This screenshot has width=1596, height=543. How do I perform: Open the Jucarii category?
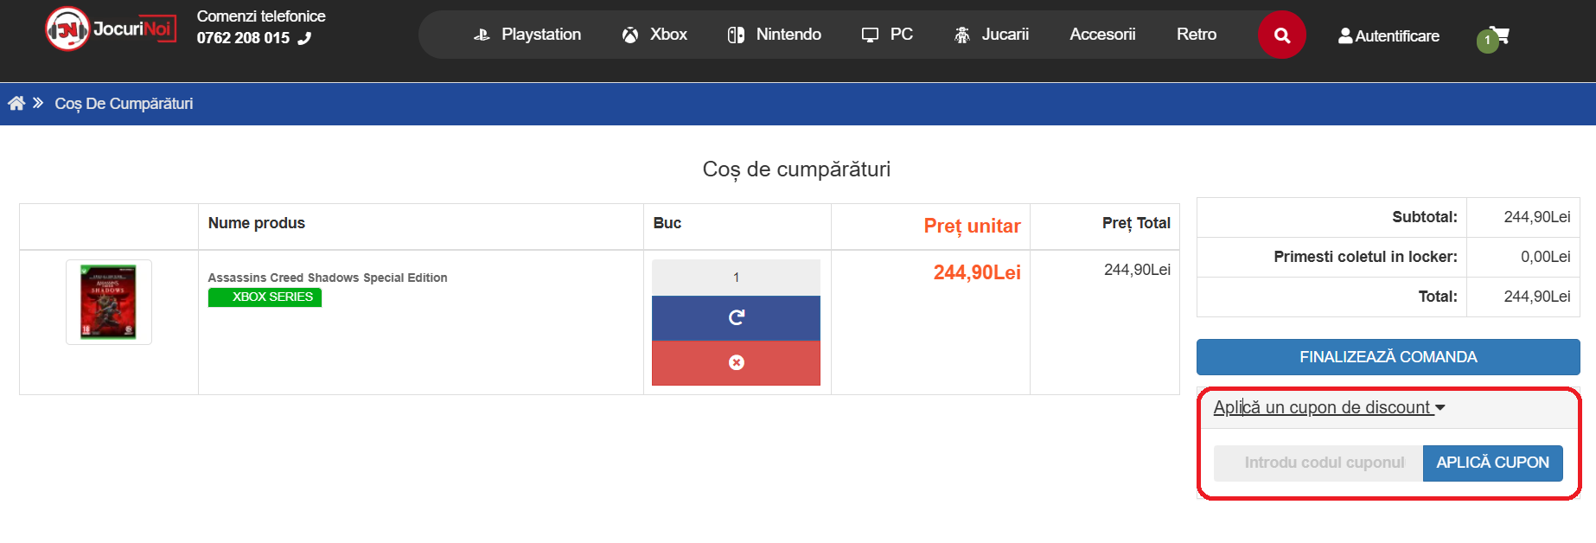992,35
